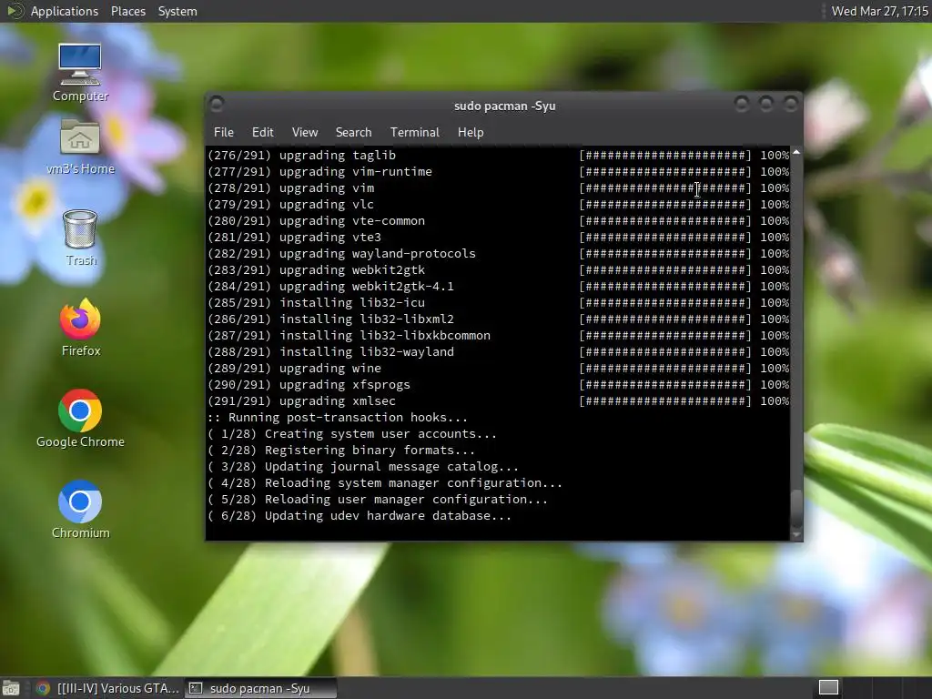Minimize the terminal window
Screen dimensions: 932x699
tap(741, 104)
